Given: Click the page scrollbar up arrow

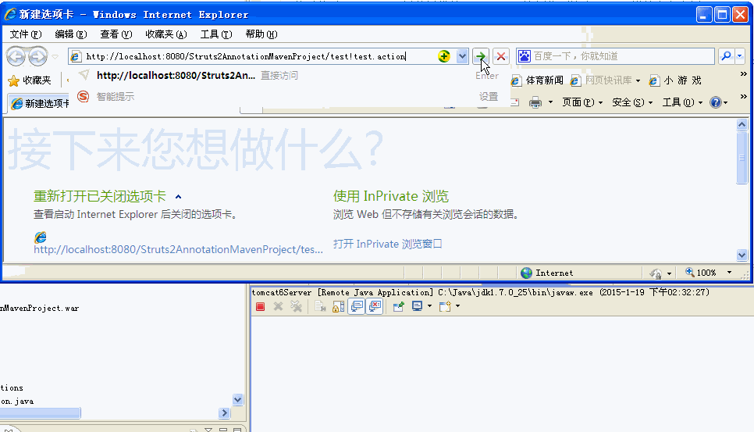Looking at the screenshot, I should coord(742,125).
